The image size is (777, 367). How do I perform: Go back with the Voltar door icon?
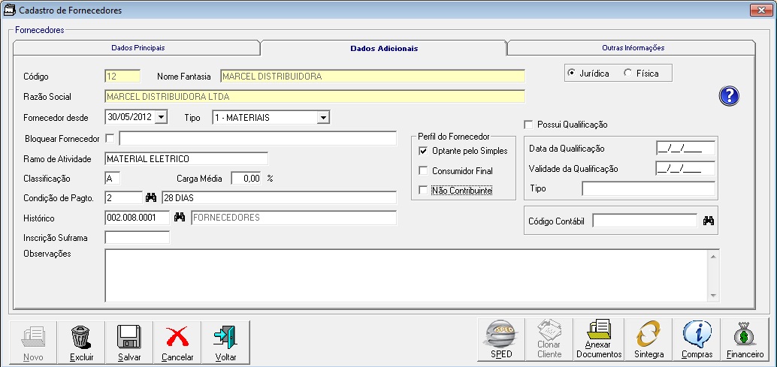[x=225, y=343]
